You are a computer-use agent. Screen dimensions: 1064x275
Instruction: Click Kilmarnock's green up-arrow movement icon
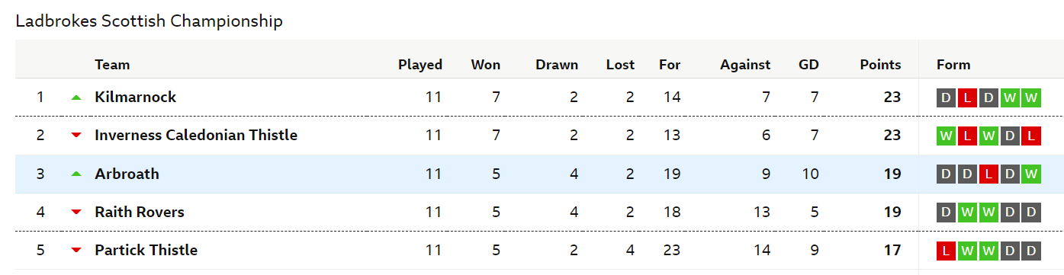click(76, 98)
